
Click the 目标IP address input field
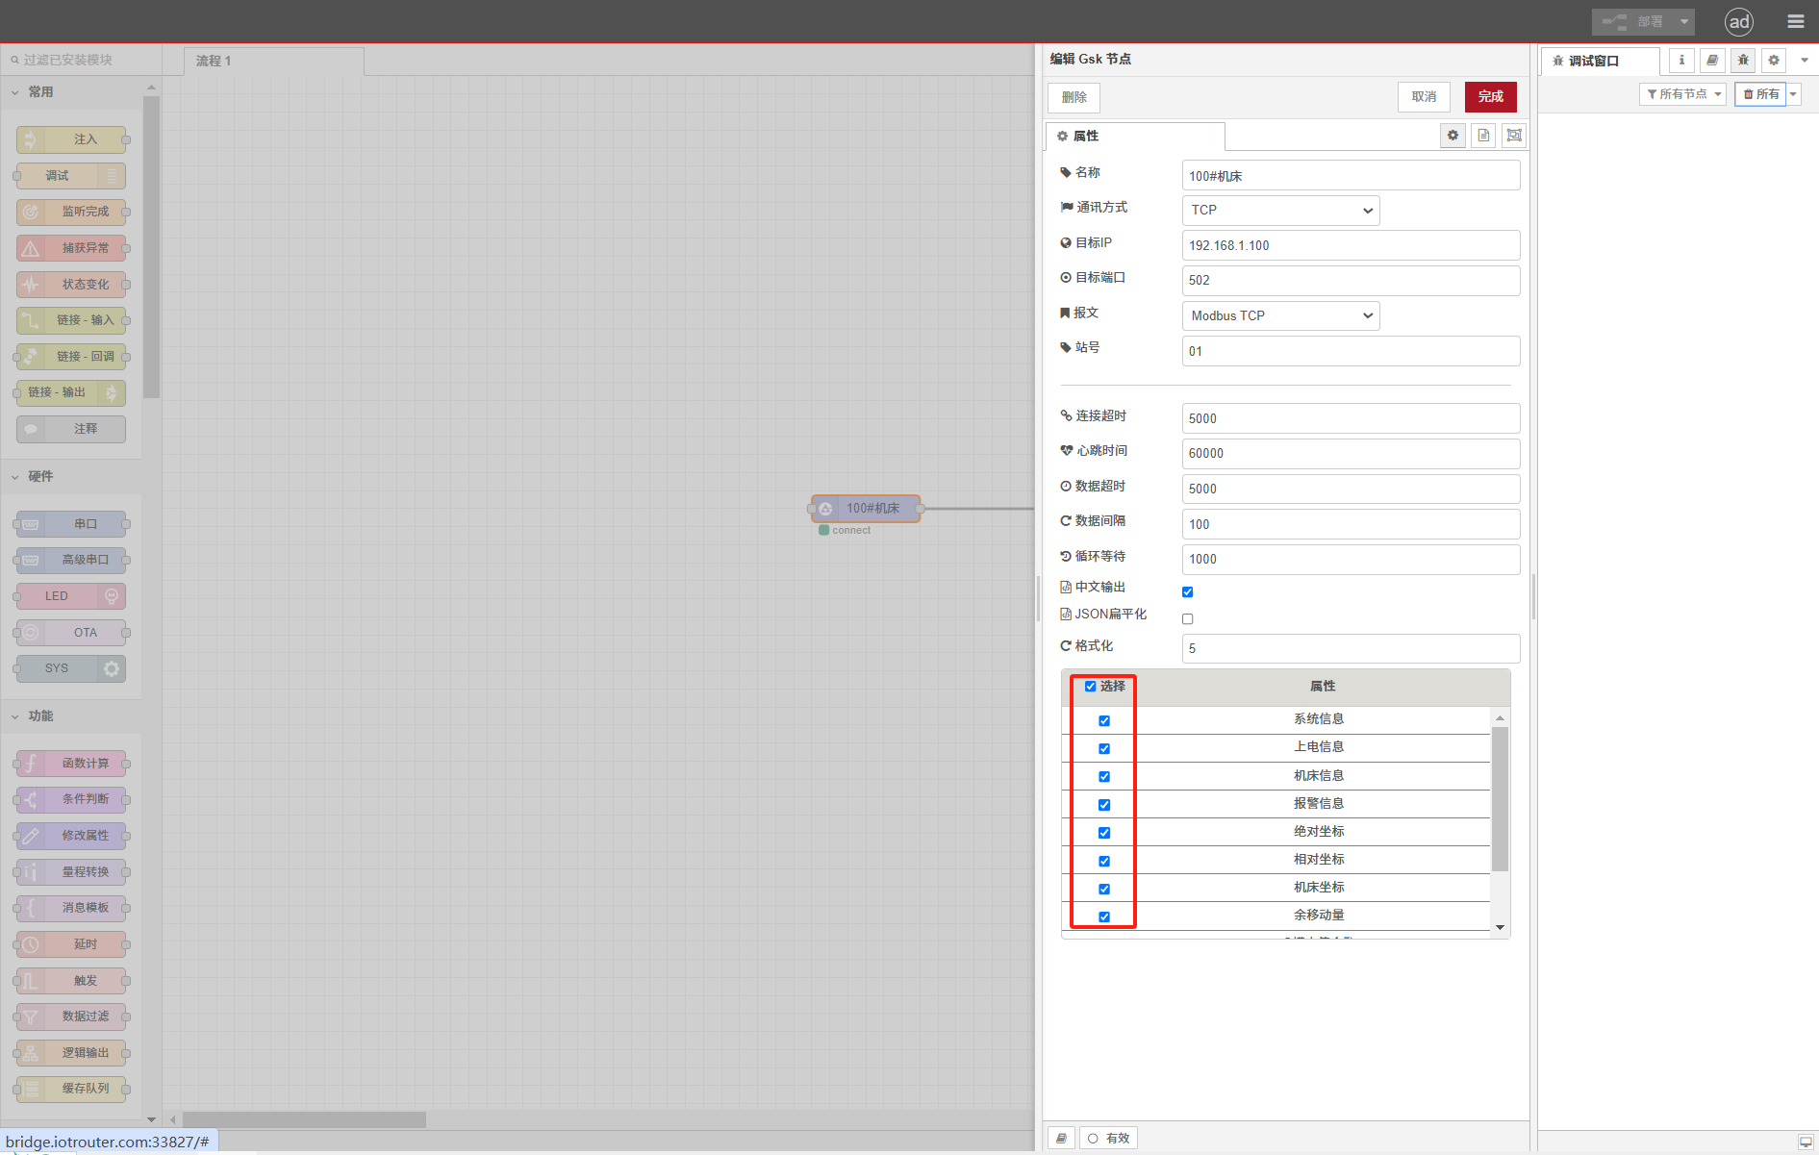point(1351,245)
